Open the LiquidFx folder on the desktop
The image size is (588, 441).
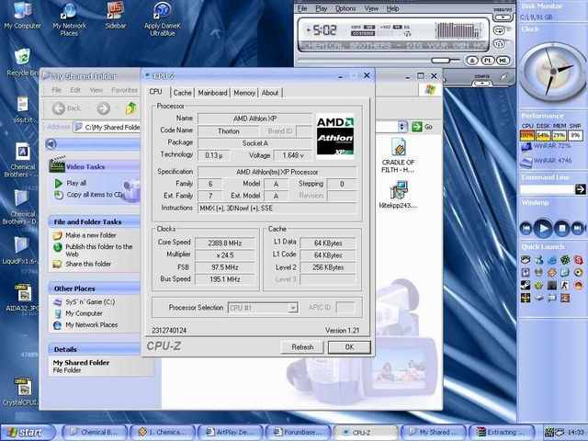[20, 250]
